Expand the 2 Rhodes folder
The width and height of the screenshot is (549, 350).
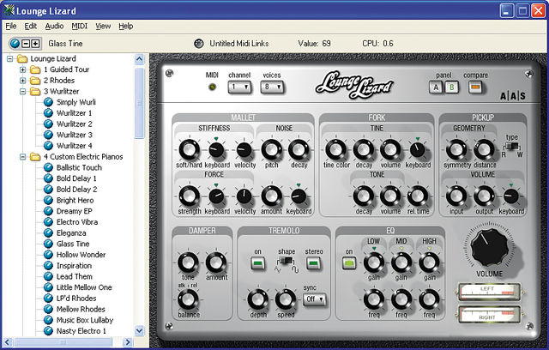pyautogui.click(x=23, y=81)
